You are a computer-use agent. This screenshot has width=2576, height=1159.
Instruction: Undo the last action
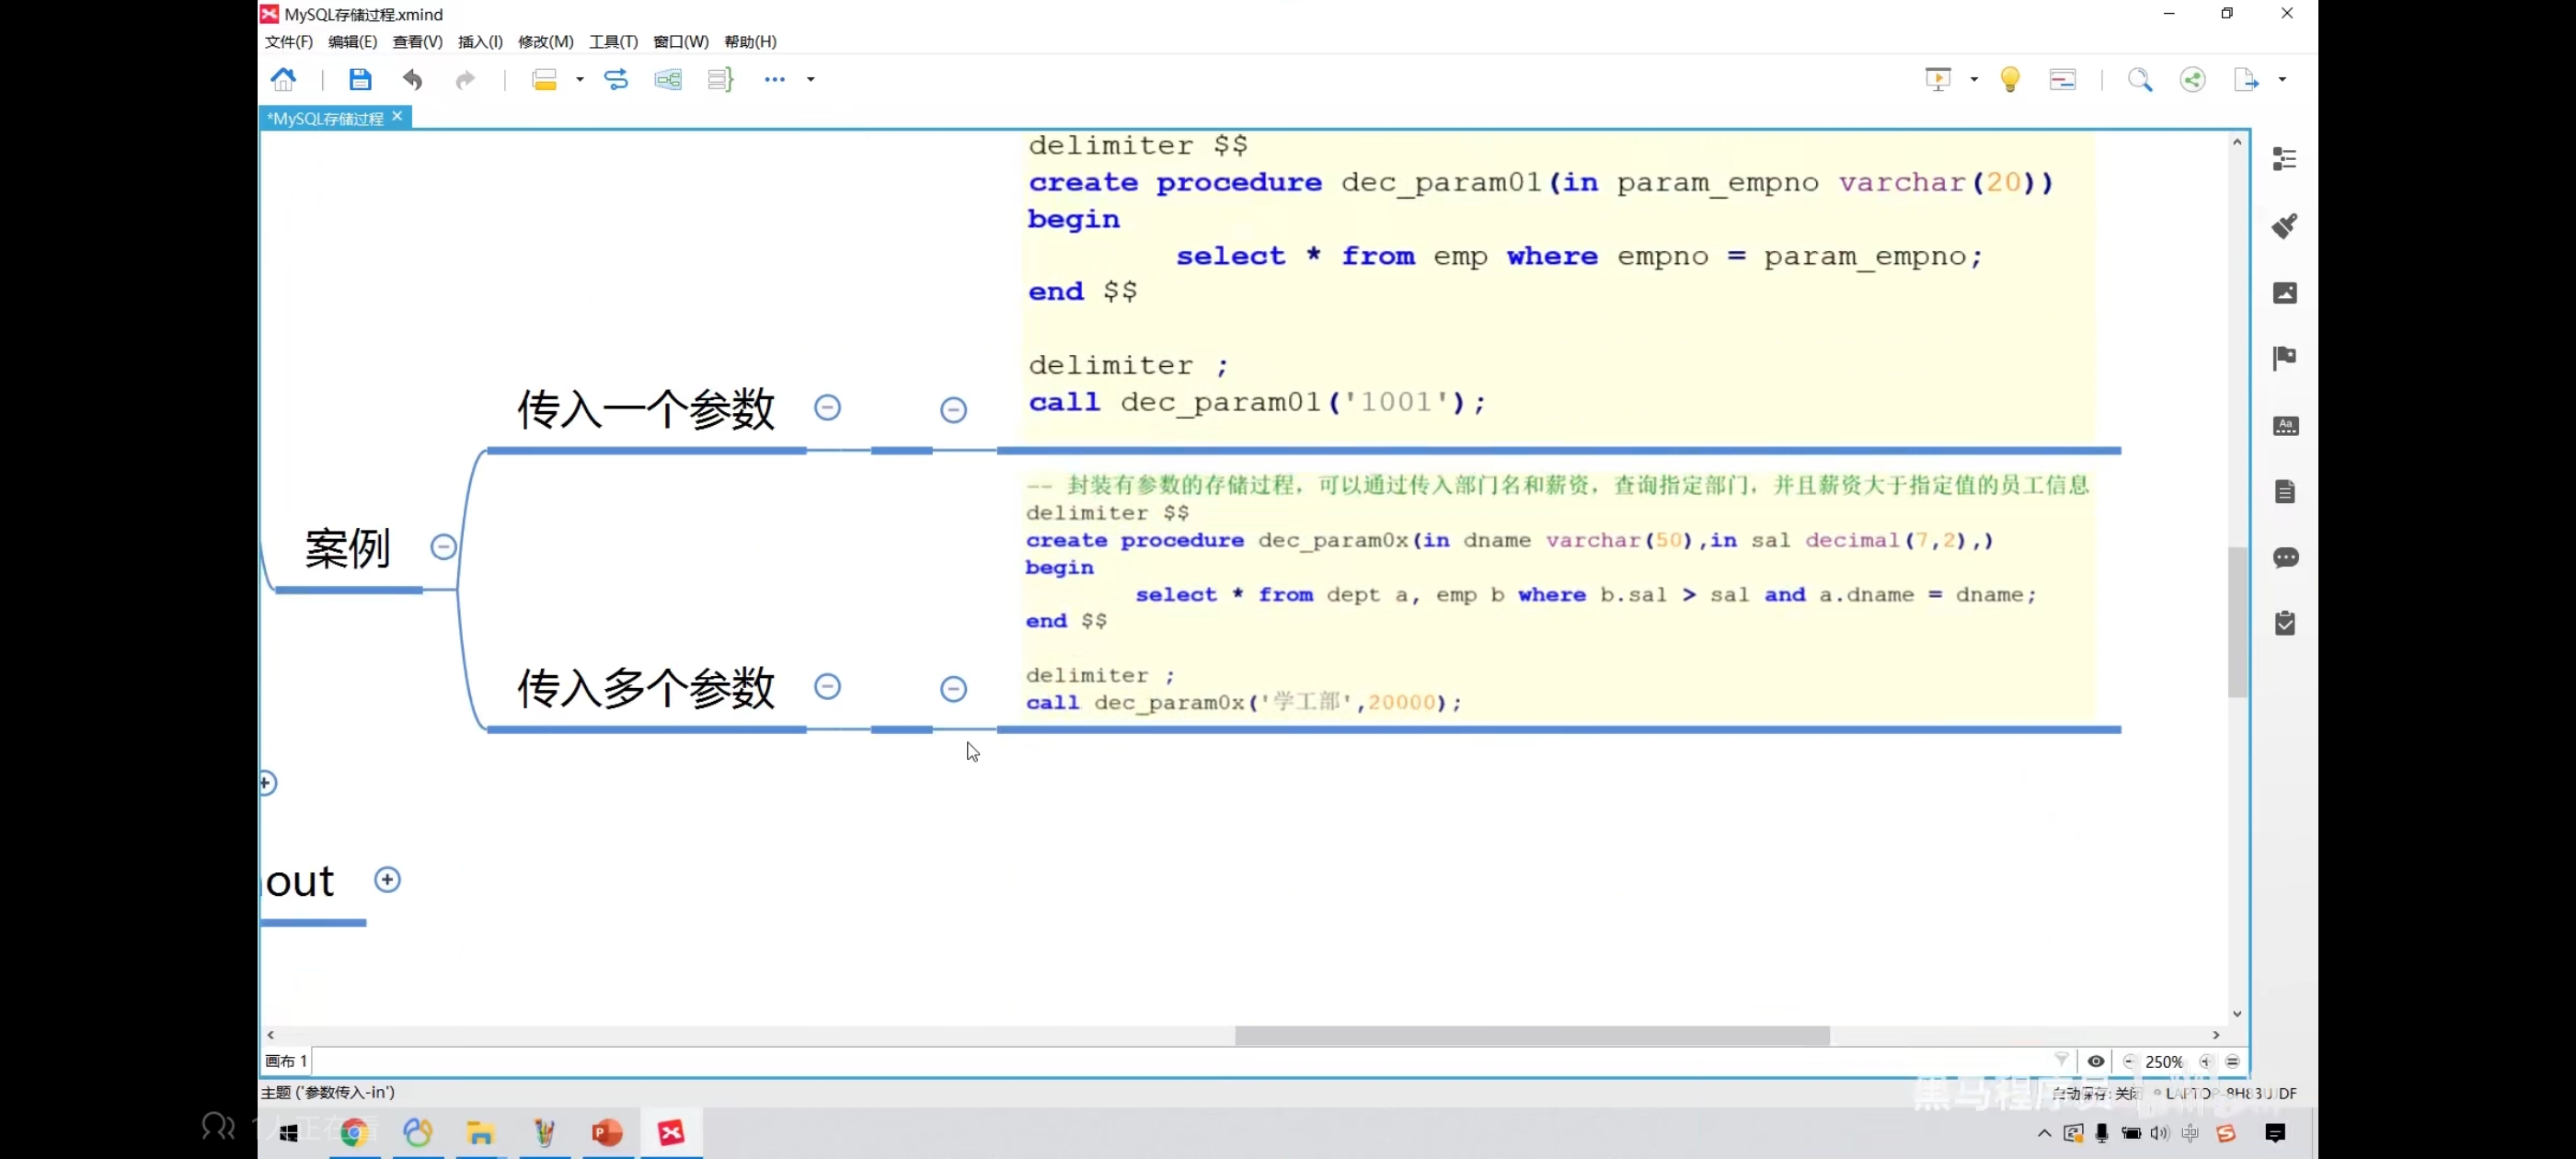tap(412, 79)
